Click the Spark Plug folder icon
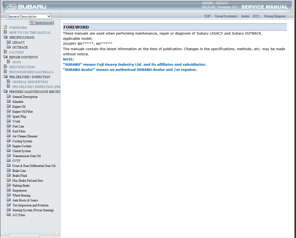 click(x=9, y=115)
